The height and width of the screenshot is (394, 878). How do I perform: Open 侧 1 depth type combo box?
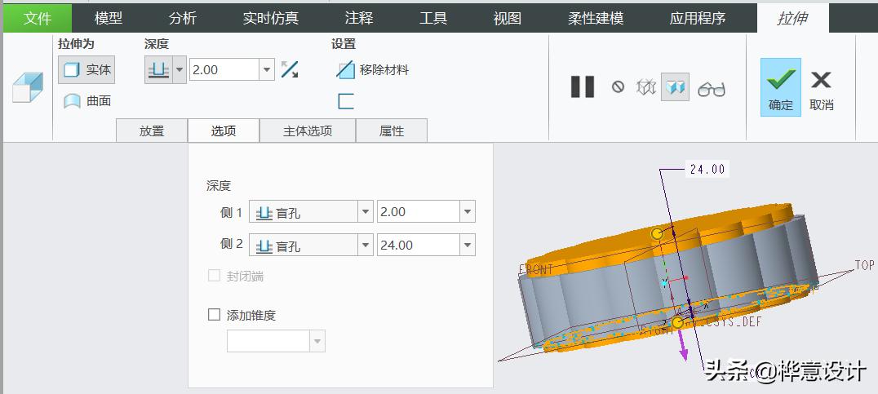(311, 212)
